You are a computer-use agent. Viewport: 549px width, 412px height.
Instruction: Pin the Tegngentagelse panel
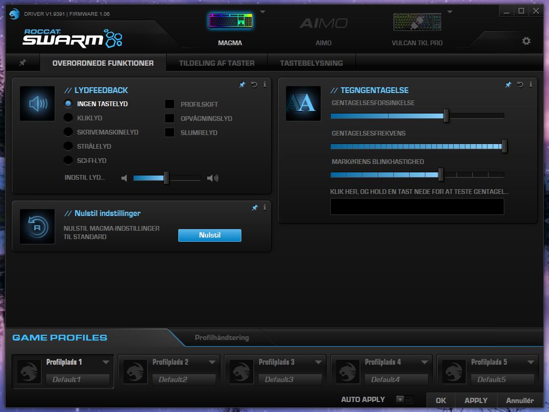(508, 84)
